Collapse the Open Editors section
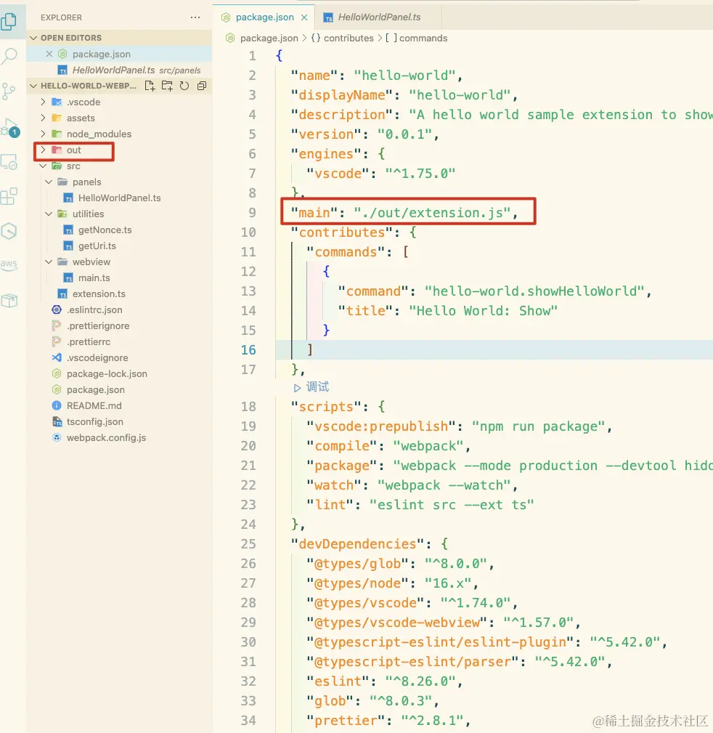 point(71,38)
